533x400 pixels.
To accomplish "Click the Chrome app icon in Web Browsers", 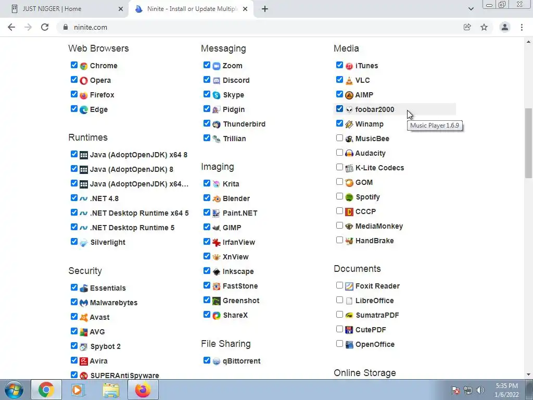I will [84, 66].
